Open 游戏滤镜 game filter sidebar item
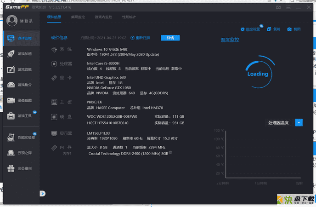 pyautogui.click(x=22, y=69)
